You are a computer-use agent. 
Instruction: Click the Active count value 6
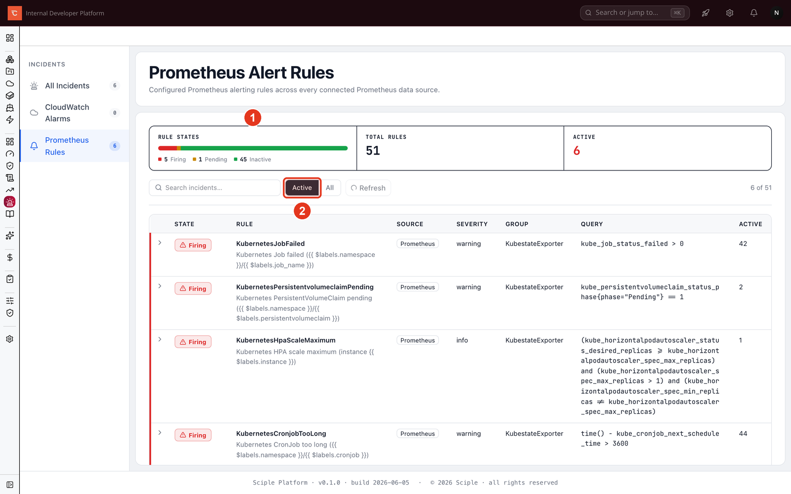(x=576, y=151)
